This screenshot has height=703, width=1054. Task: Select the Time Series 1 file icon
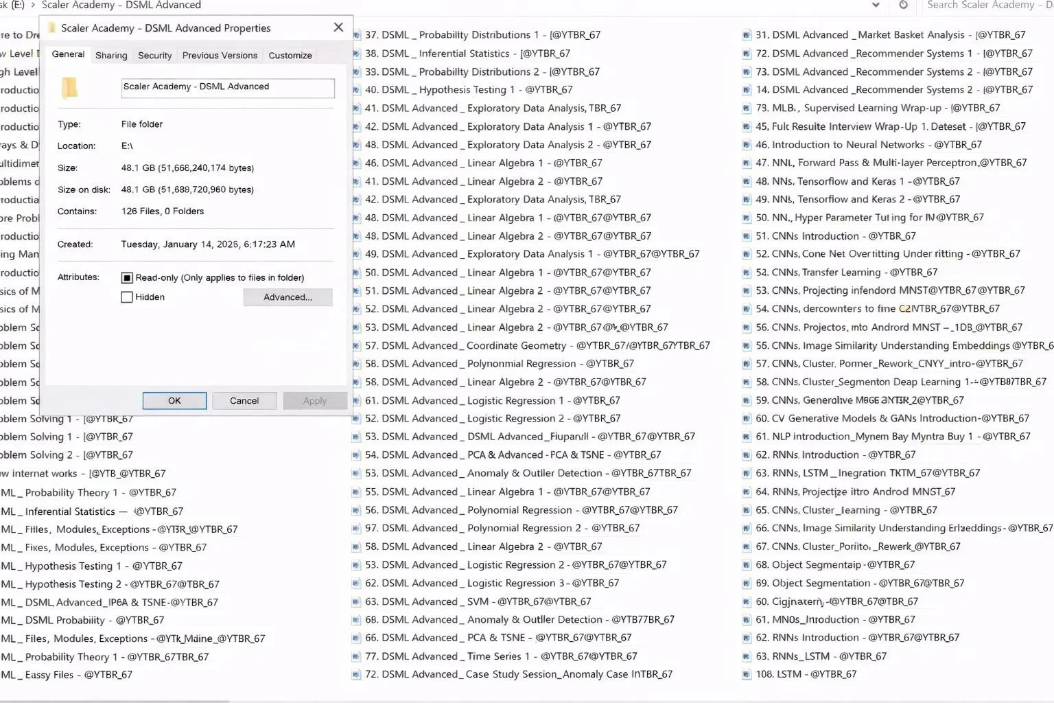tap(357, 657)
